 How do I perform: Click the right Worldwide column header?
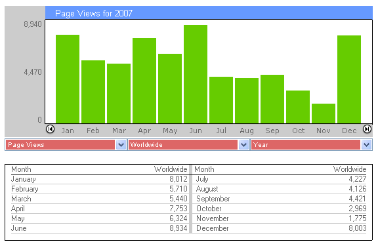point(350,169)
